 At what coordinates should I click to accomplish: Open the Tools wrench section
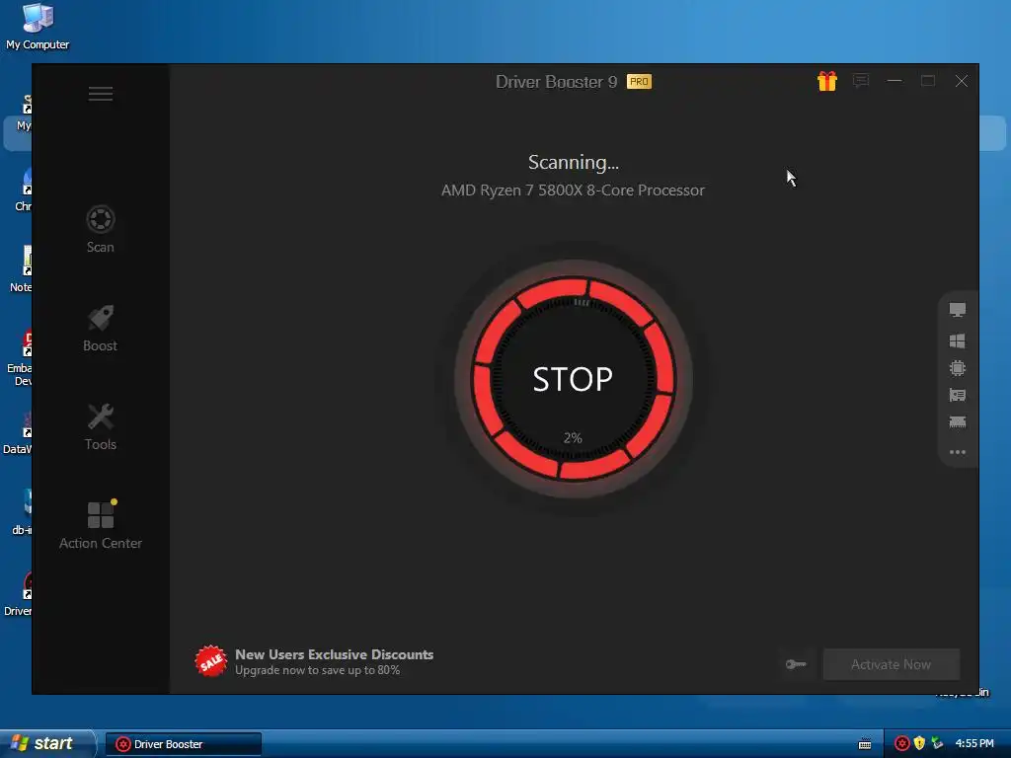point(101,427)
